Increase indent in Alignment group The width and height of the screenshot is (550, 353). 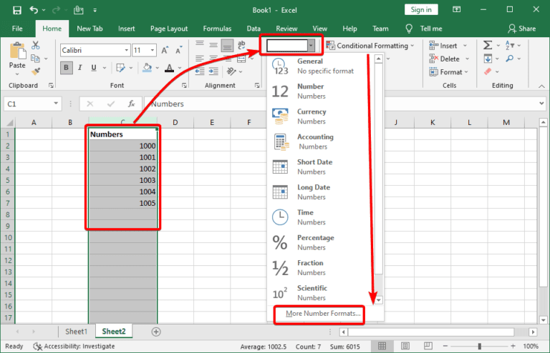[213, 71]
